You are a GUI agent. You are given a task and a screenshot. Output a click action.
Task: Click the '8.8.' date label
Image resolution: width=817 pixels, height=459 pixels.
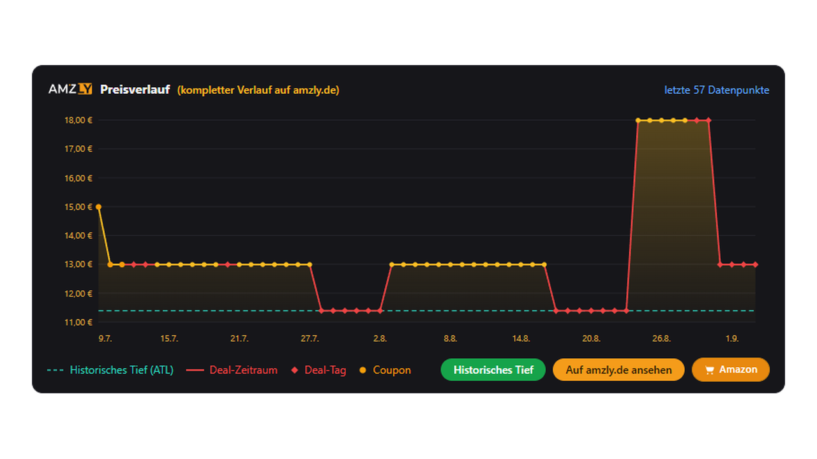click(x=450, y=339)
